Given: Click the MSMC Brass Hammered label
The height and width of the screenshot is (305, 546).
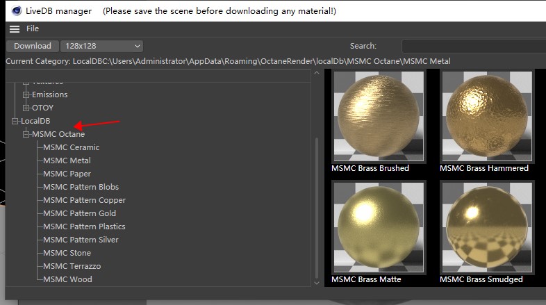Looking at the screenshot, I should pyautogui.click(x=484, y=168).
